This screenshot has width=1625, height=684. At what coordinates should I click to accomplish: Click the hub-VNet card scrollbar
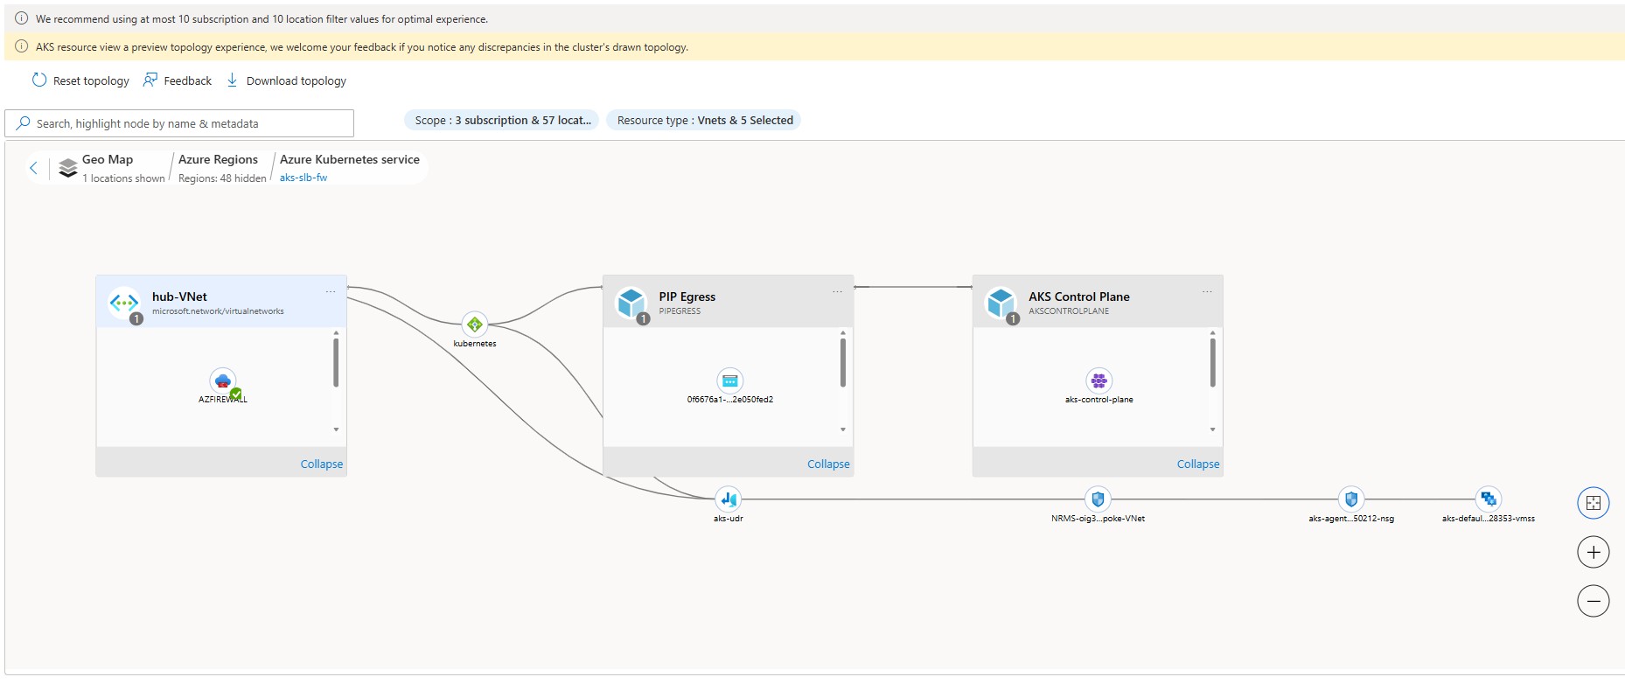[336, 363]
